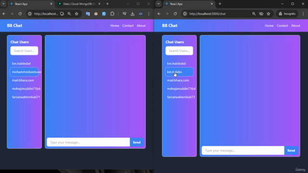Focus Search Users field in right window

pos(179,50)
